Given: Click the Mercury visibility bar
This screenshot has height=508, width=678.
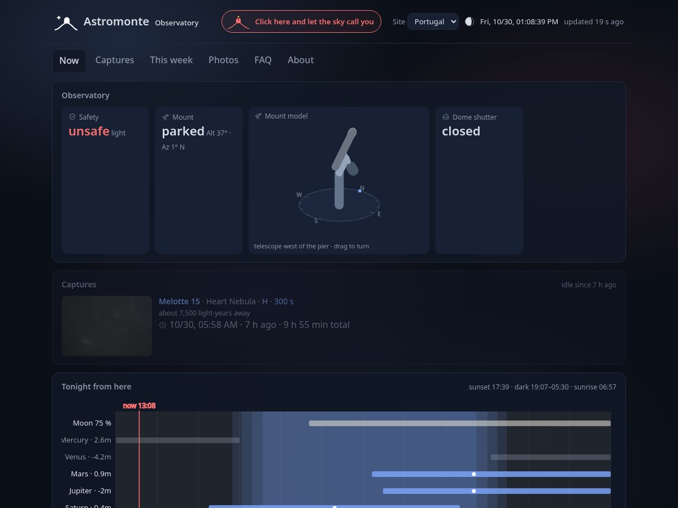Looking at the screenshot, I should tap(178, 440).
